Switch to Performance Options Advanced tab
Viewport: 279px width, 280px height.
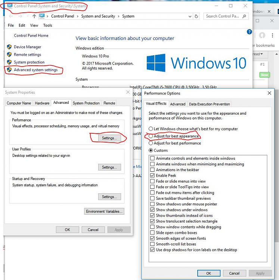[x=178, y=104]
